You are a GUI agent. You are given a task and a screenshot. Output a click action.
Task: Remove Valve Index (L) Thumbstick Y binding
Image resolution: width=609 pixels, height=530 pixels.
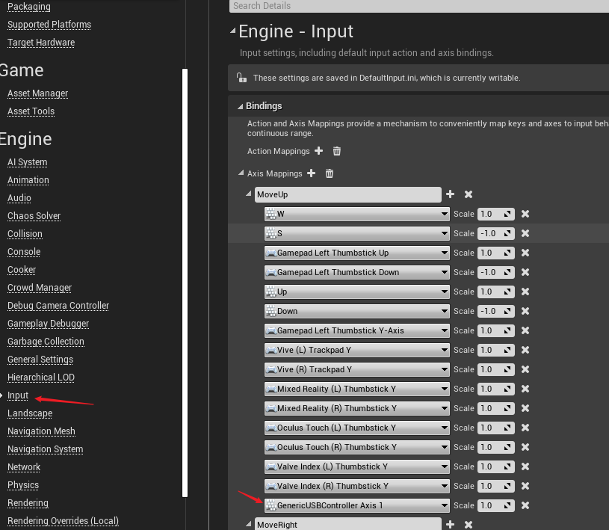(x=525, y=466)
